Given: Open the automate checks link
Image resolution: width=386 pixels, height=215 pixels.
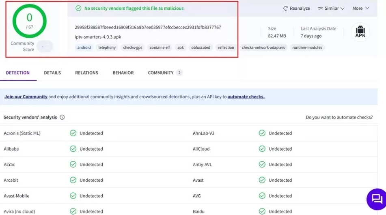Looking at the screenshot, I should coord(246,97).
